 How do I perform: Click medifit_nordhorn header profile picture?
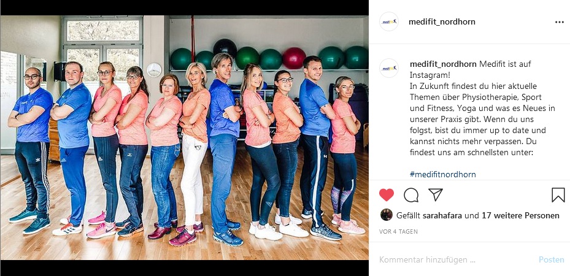(x=389, y=21)
